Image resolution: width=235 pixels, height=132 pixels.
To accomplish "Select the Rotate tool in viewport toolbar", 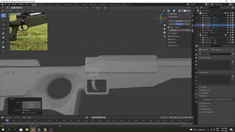I will [3, 29].
